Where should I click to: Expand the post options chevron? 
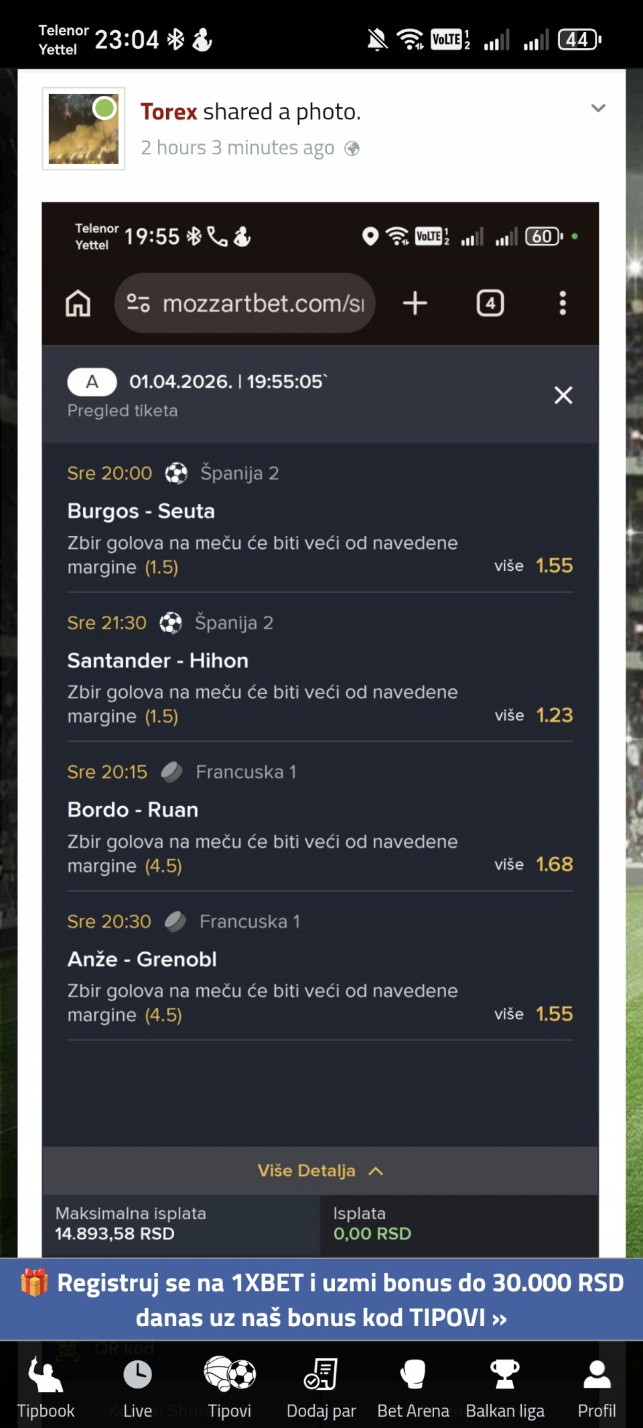pyautogui.click(x=598, y=108)
